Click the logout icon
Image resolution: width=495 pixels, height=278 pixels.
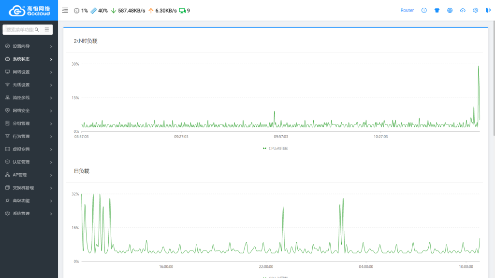point(488,11)
